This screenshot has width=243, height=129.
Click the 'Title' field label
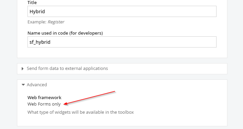pos(32,2)
